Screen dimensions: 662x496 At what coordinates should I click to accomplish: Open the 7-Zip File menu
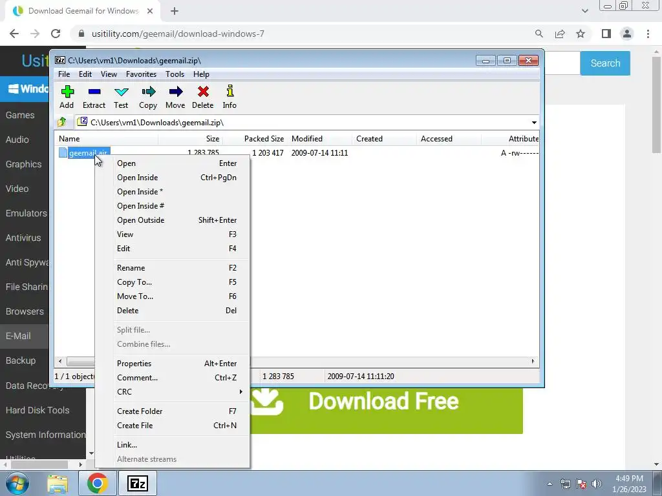point(64,74)
